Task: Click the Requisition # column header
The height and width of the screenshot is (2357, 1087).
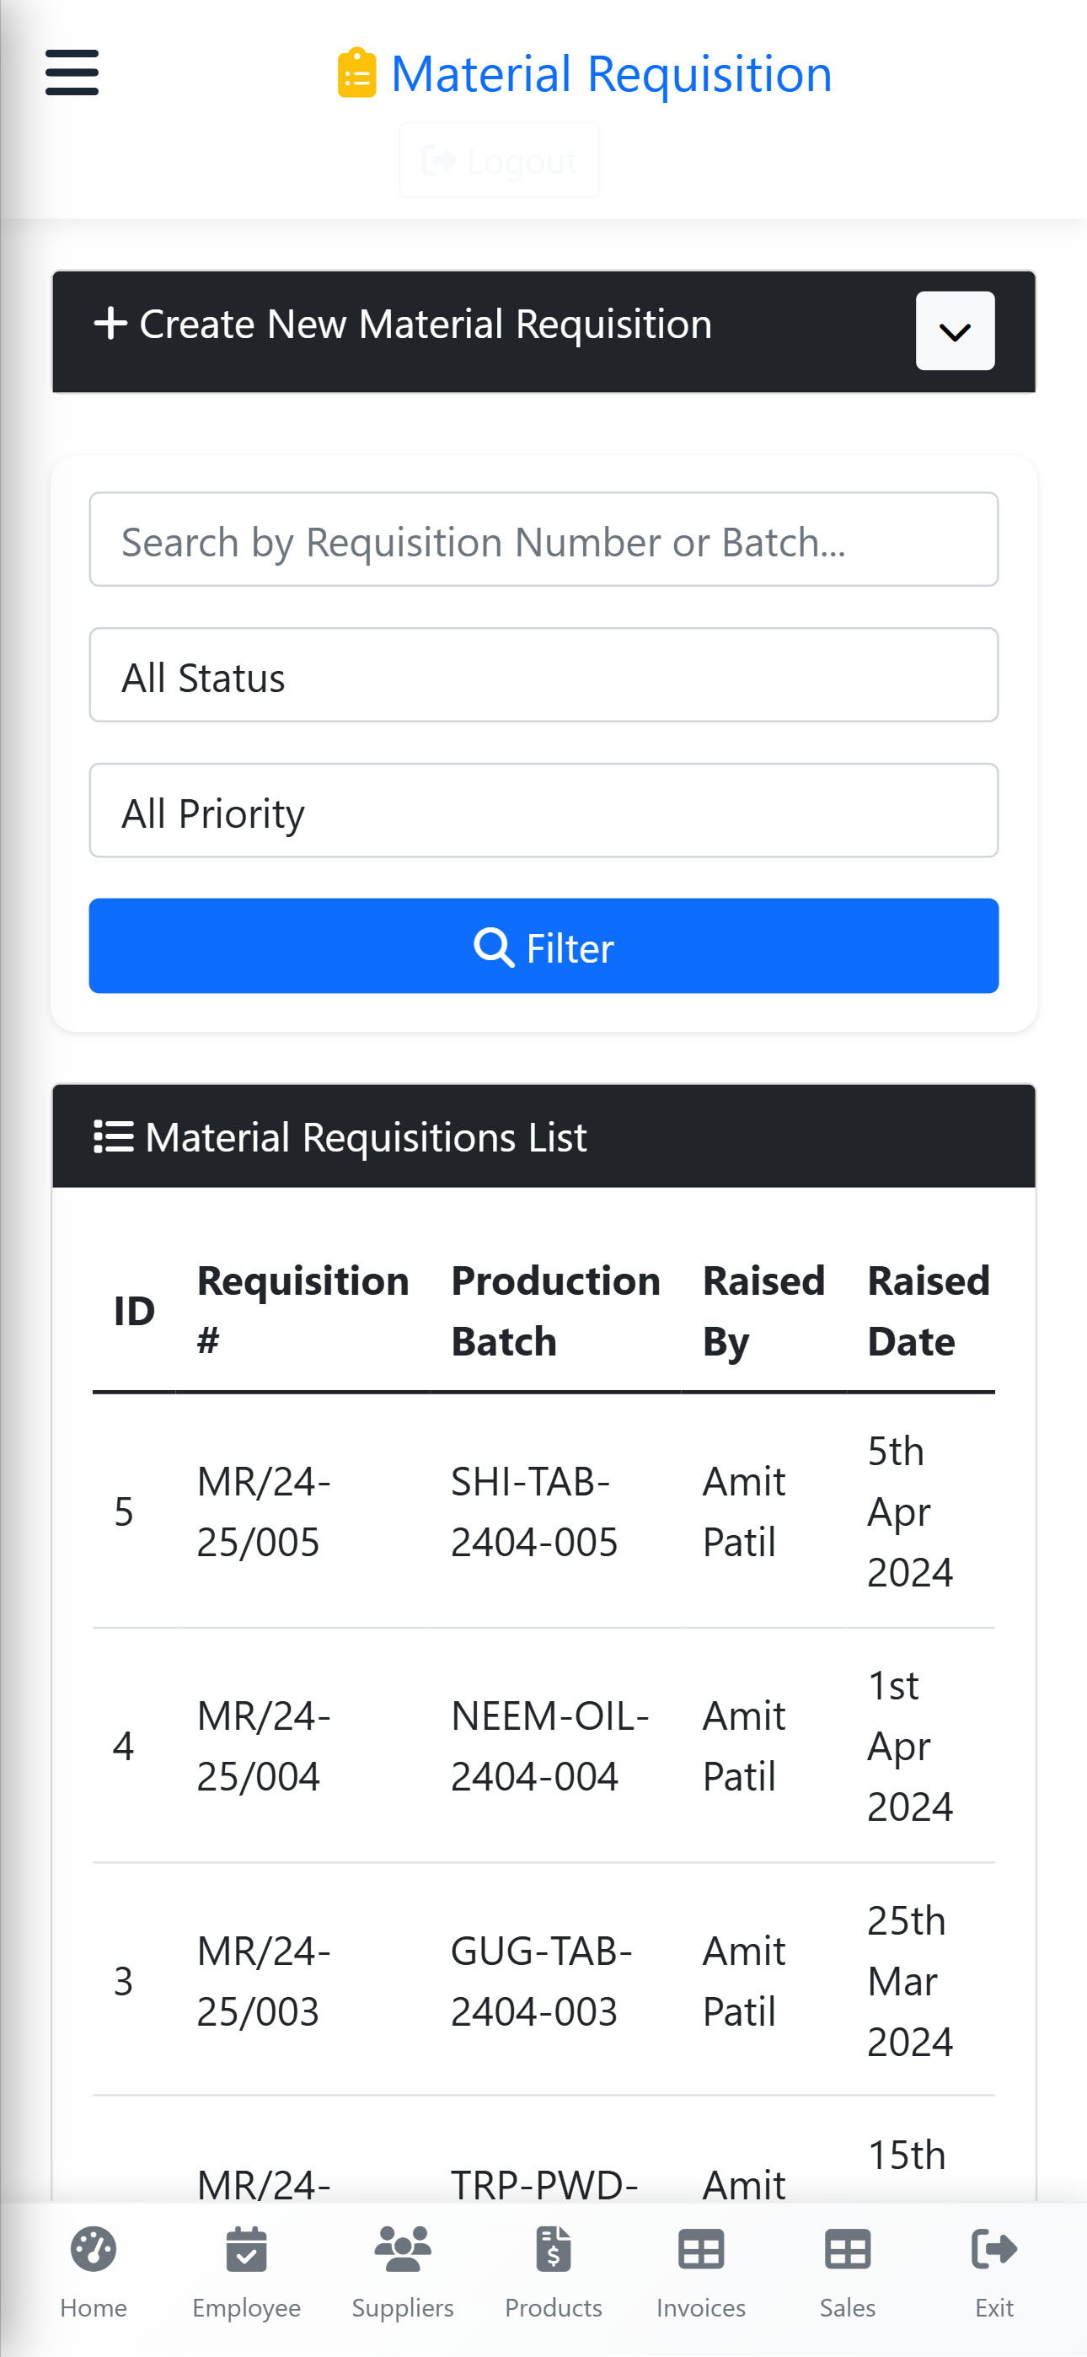Action: [303, 1311]
